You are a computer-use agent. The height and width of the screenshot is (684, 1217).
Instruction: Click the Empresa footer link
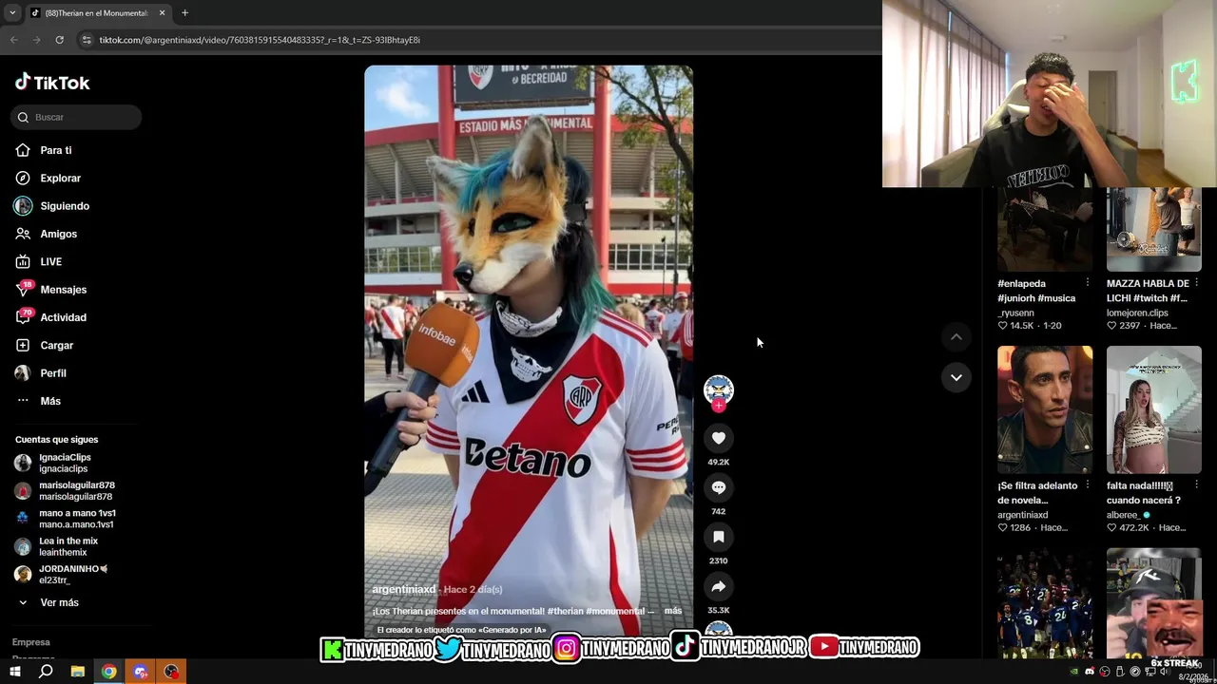[30, 642]
